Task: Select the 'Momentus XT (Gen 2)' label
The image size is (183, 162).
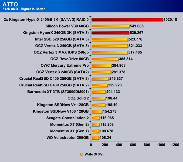Action: 69,124
